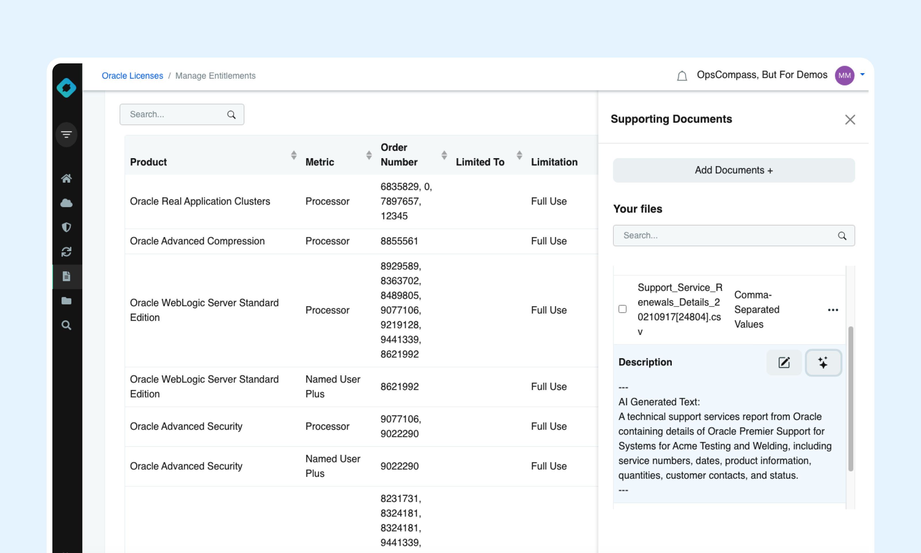This screenshot has width=921, height=553.
Task: Focus the entitlements Search field
Action: click(182, 114)
